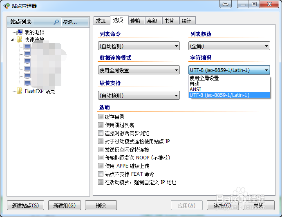Select 我的电脑 in the site tree
Screen dimensions: 282x217
click(34, 32)
